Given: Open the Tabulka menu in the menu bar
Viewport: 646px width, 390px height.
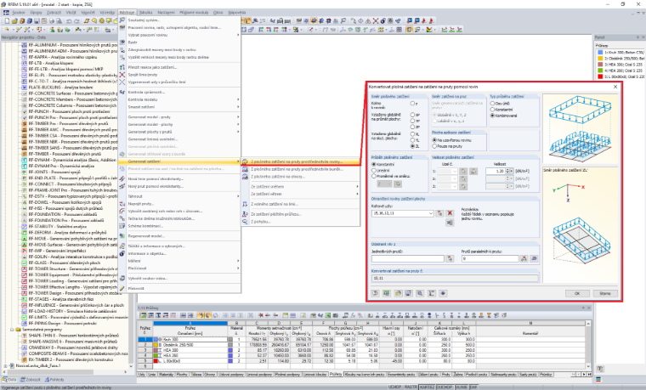Looking at the screenshot, I should 146,13.
